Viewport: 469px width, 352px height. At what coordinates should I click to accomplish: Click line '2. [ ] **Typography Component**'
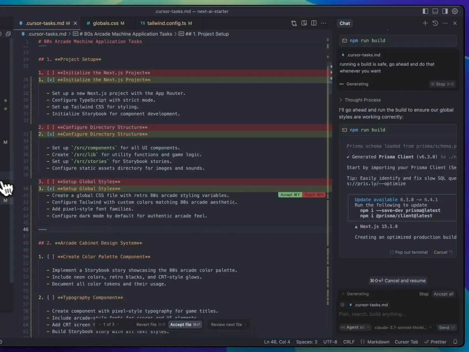81,298
